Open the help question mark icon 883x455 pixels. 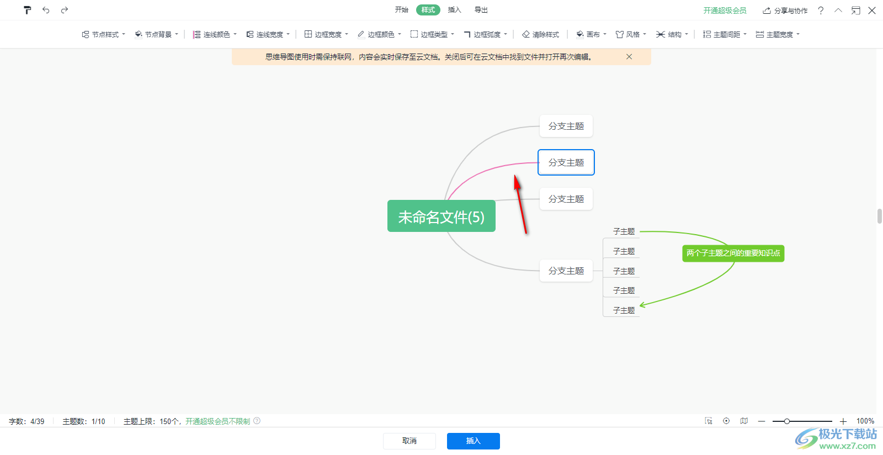pos(821,10)
